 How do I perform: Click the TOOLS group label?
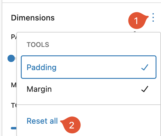coord(38,45)
